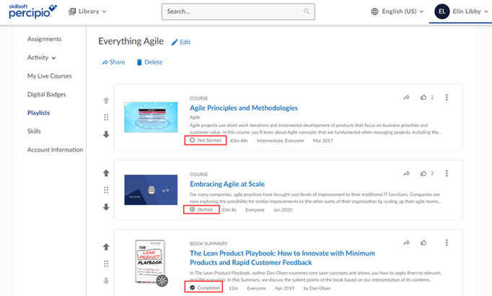Screen dimensions: 492x296
Task: Click the Intermediate, Everyone level text
Action: click(x=280, y=141)
